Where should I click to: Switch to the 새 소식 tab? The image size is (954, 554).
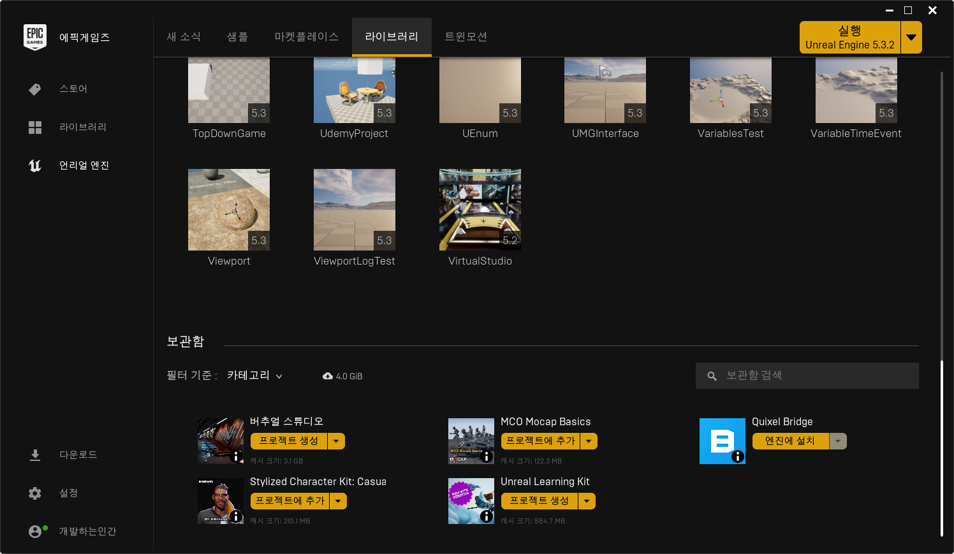(184, 37)
